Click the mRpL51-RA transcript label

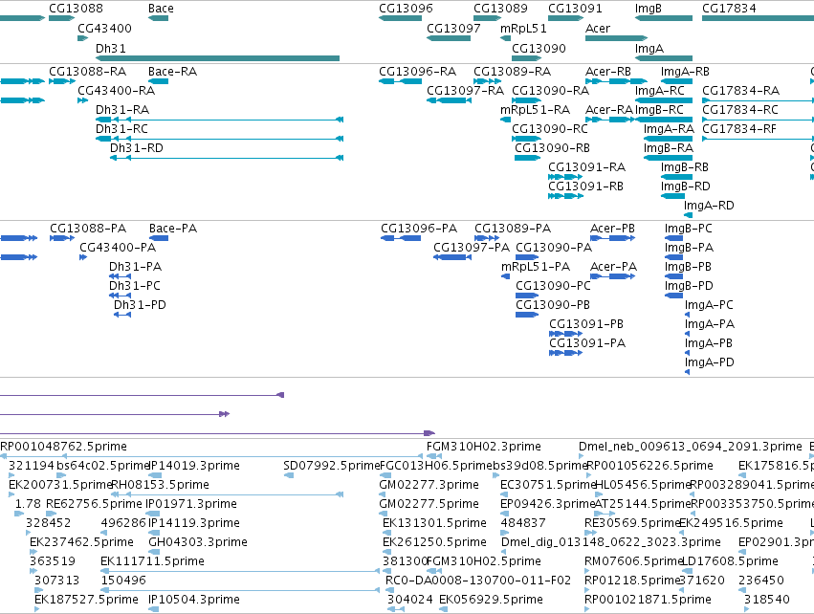(x=535, y=110)
